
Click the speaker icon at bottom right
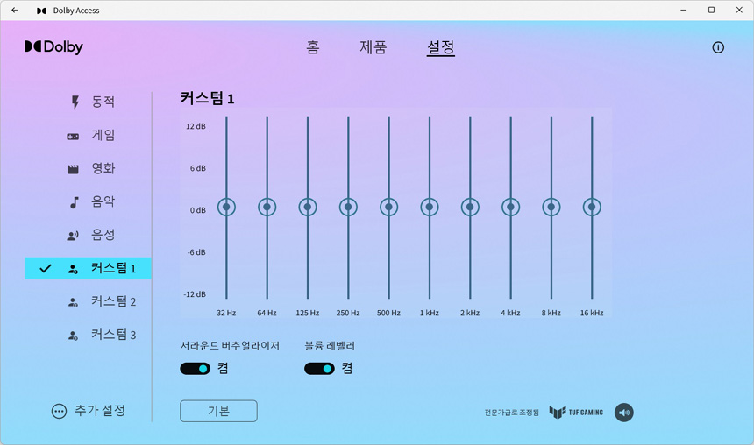coord(623,413)
